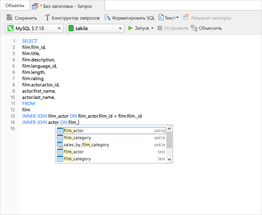This screenshot has width=262, height=215.
Task: Click the green Run play icon
Action: pyautogui.click(x=131, y=28)
